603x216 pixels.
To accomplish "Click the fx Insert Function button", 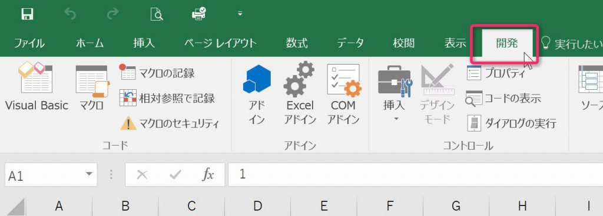I will 208,175.
